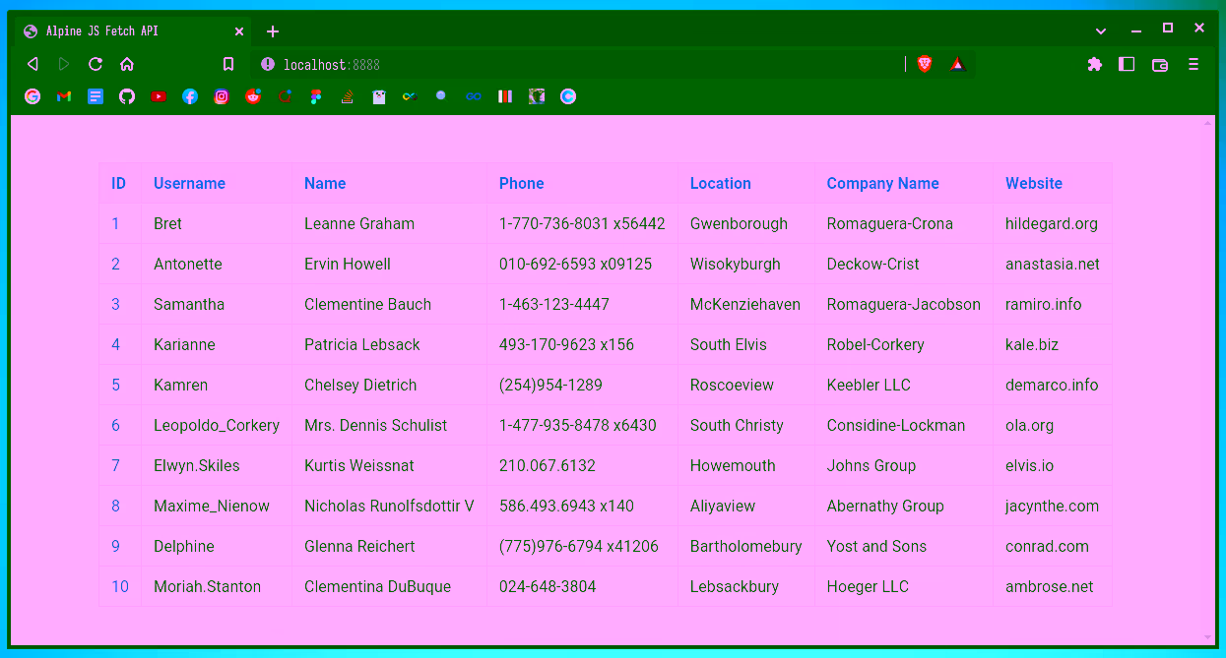Open the tab search dropdown
The image size is (1226, 658).
pos(1100,30)
